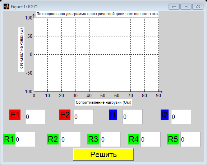This screenshot has width=207, height=165.
Task: Select the R5 resistance input field
Action: (190, 139)
